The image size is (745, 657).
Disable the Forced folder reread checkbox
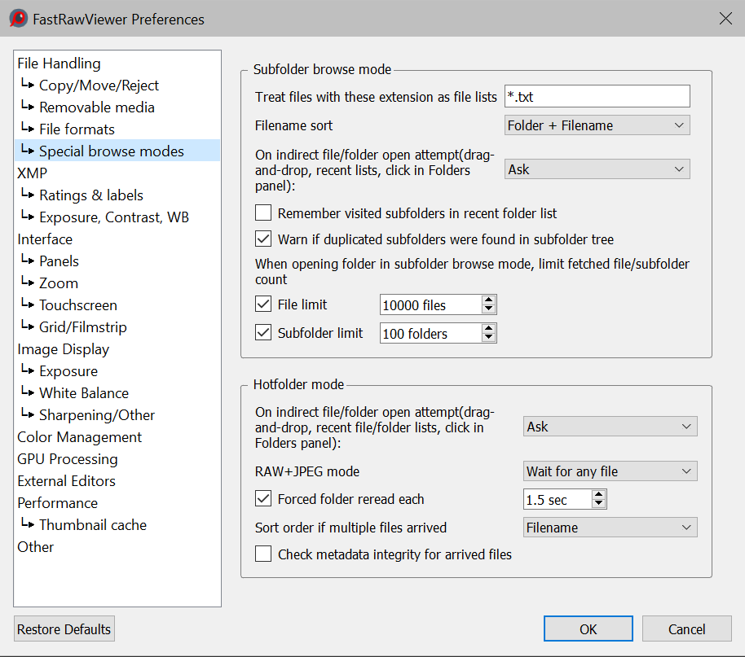[263, 499]
